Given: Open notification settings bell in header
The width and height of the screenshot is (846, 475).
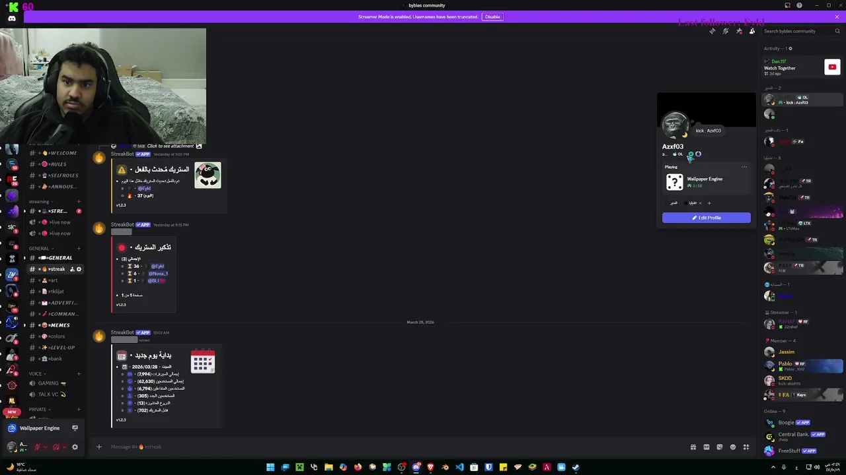Looking at the screenshot, I should click(x=726, y=31).
